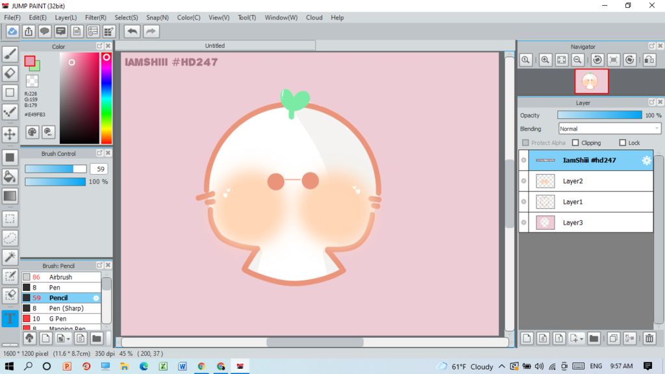Hide the IamShiii #hd247 layer
665x374 pixels.
pos(524,160)
